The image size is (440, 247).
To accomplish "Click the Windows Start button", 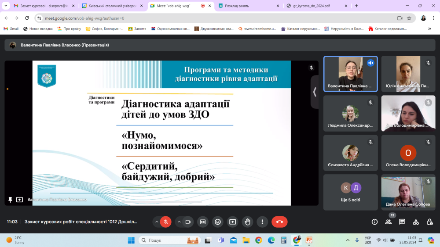I will (131, 240).
